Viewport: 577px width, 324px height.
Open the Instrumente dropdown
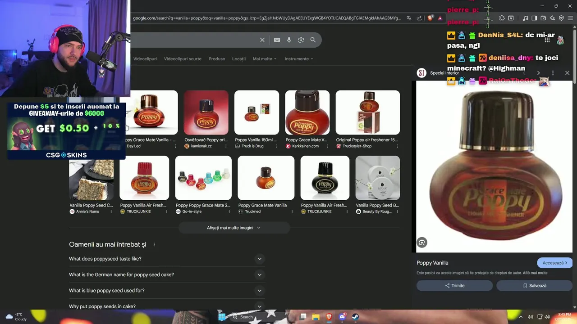[299, 59]
